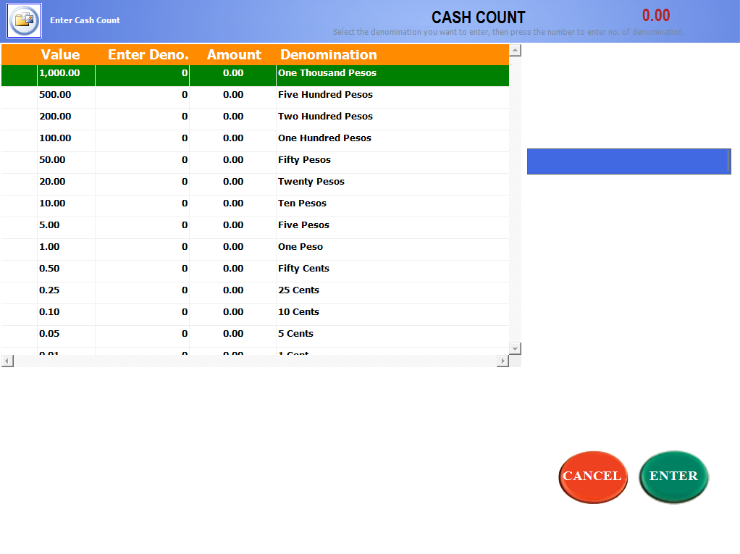Click the horizontal scroll left arrow
This screenshot has height=554, width=740.
click(7, 361)
